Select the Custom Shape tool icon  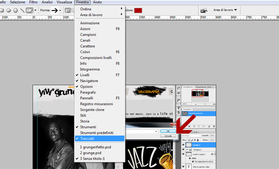[x=30, y=11]
